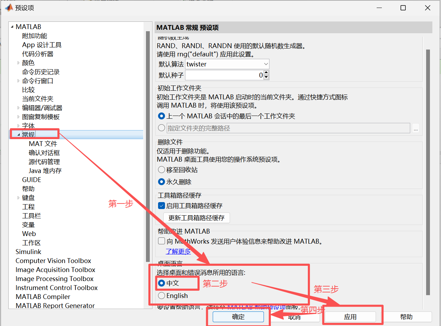Click the browse ellipsis button for folder path
Image resolution: width=441 pixels, height=326 pixels.
click(415, 128)
